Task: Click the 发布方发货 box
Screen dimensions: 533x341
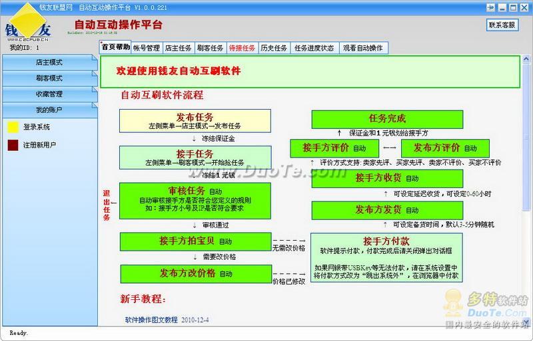Action: (387, 210)
